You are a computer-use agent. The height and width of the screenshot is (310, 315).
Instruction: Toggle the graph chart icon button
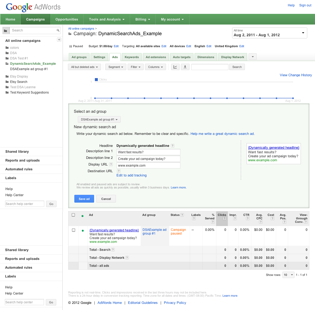175,67
